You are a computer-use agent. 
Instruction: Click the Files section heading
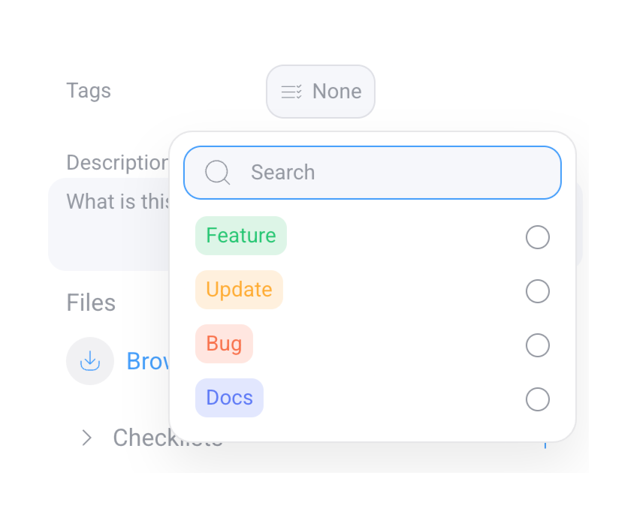coord(90,303)
